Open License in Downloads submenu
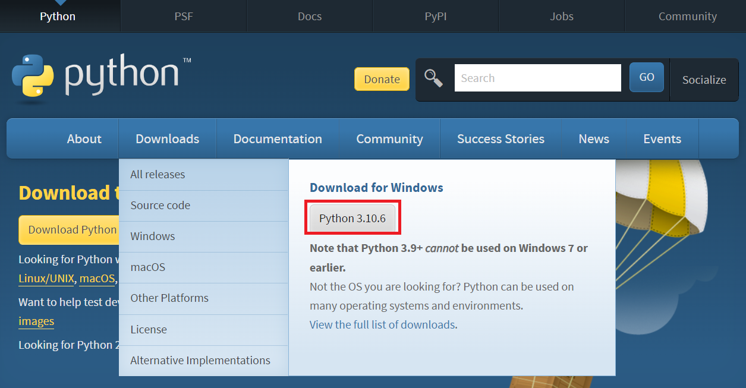Viewport: 746px width, 388px height. click(203, 330)
